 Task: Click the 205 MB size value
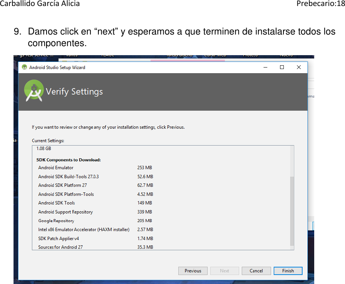coord(145,221)
